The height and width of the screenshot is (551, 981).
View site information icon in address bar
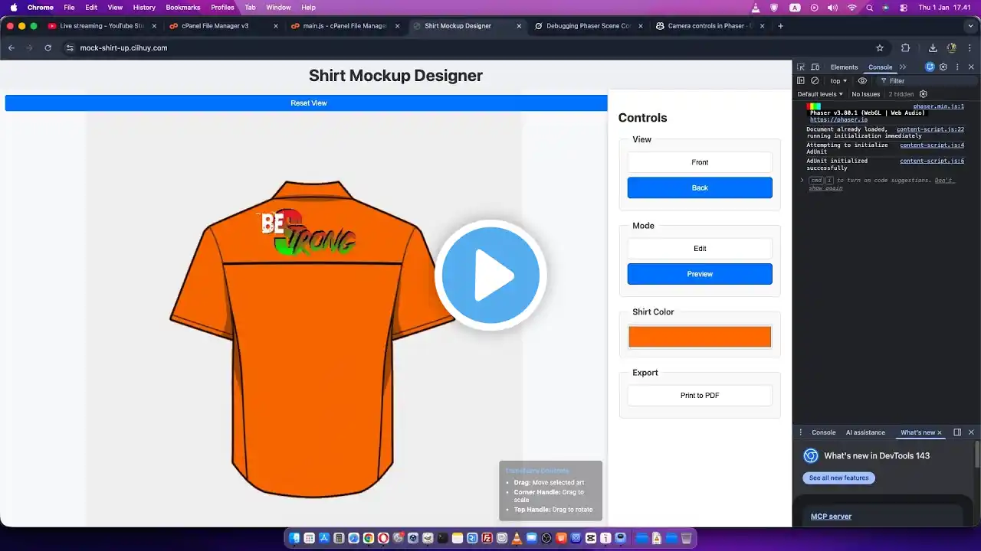[x=70, y=47]
